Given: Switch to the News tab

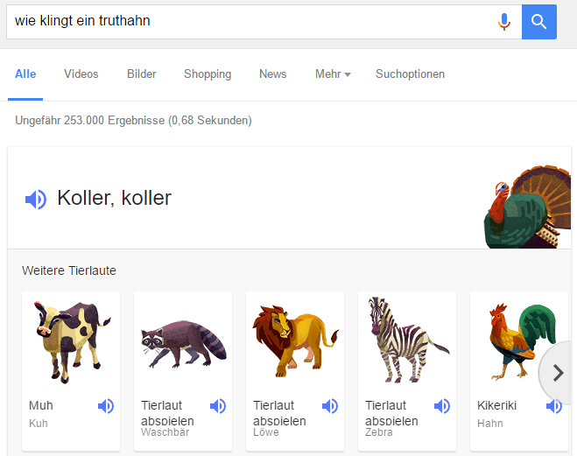Looking at the screenshot, I should tap(272, 74).
